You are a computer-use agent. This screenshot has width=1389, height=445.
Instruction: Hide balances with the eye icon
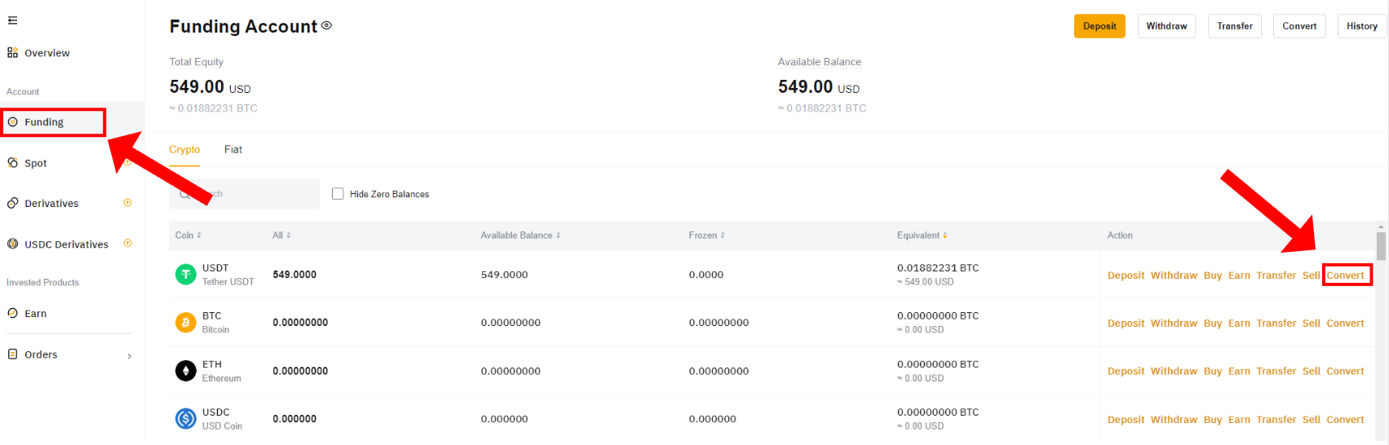(326, 25)
